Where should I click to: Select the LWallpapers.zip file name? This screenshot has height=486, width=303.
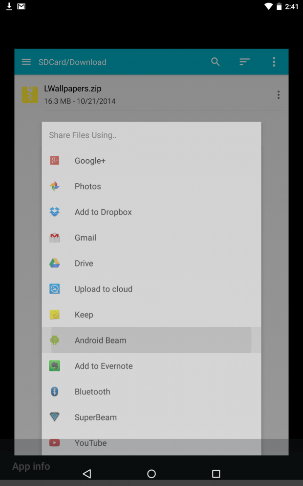click(73, 89)
